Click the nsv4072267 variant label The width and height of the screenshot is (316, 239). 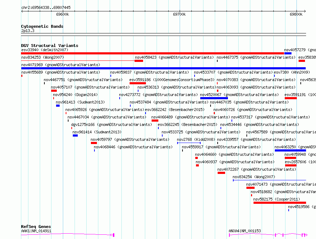point(257,169)
